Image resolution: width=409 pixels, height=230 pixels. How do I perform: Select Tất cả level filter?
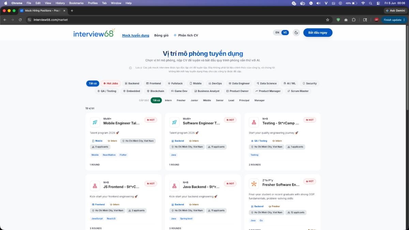pos(156,101)
